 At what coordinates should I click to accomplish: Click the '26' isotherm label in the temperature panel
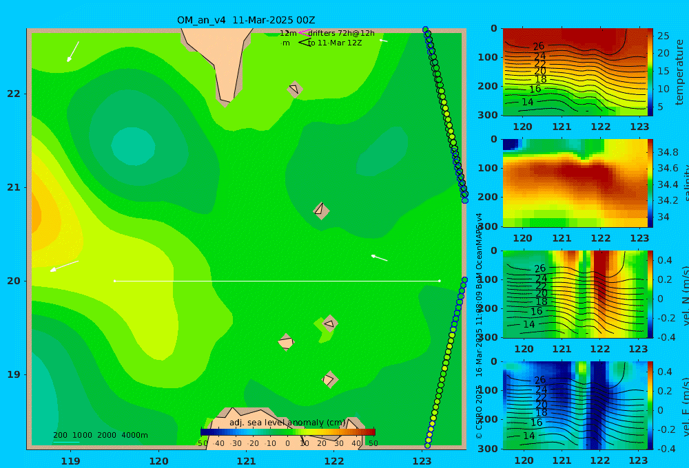(x=539, y=45)
